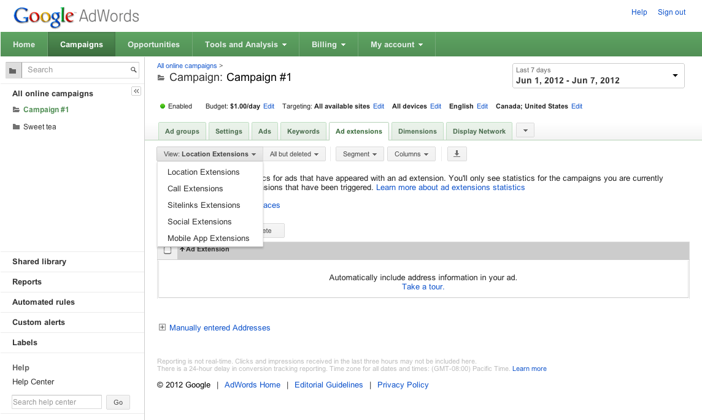Sort by the Ad Extension column header
The height and width of the screenshot is (420, 702).
pos(207,249)
